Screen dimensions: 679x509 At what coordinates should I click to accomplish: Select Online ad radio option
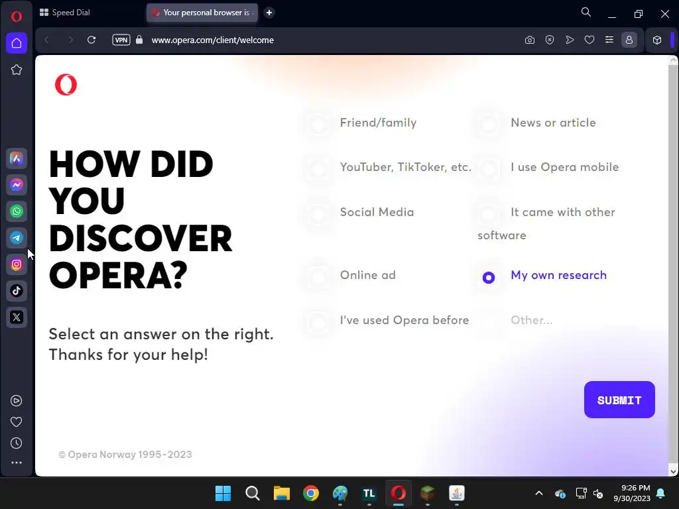(x=318, y=276)
